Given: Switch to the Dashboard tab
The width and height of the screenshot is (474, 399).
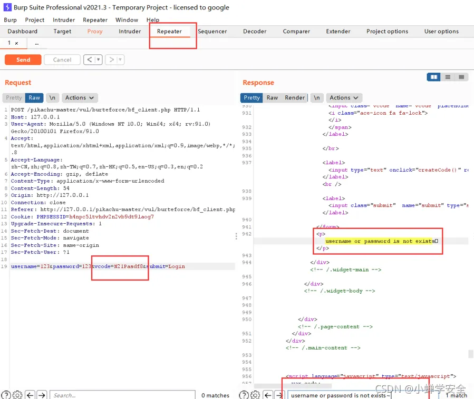Looking at the screenshot, I should [22, 32].
